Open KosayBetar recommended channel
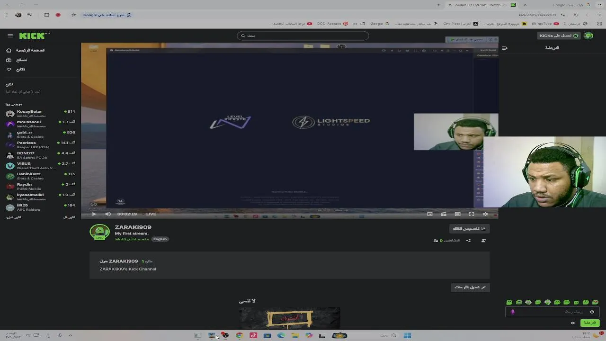 [40, 113]
